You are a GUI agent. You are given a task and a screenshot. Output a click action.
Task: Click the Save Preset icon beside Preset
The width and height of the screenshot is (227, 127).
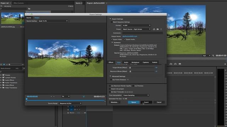click(154, 29)
